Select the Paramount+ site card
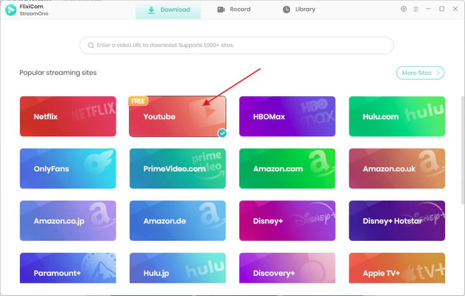The height and width of the screenshot is (296, 465). click(68, 268)
